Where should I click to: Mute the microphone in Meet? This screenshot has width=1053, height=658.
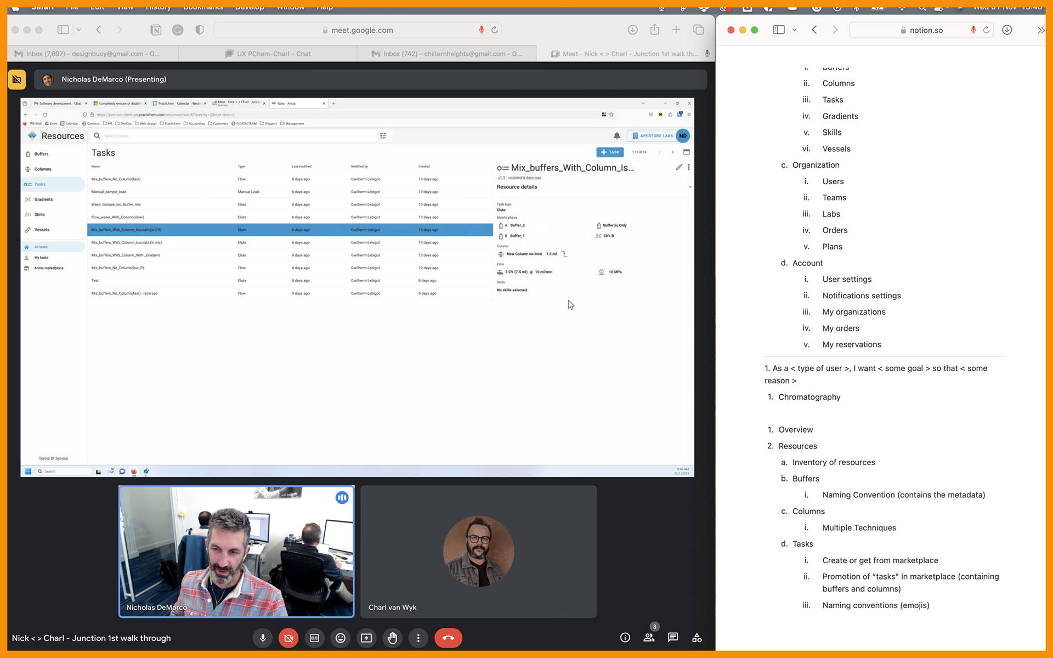point(263,638)
